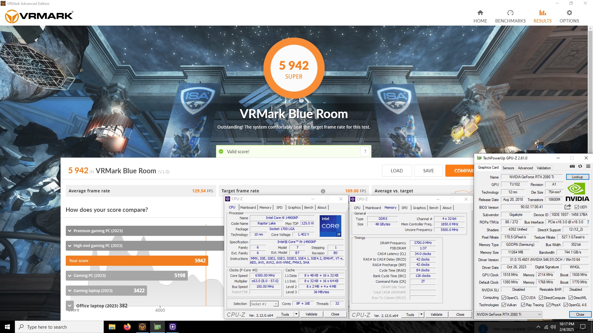
Task: Click the Bus Interface question mark
Action: pos(588,222)
